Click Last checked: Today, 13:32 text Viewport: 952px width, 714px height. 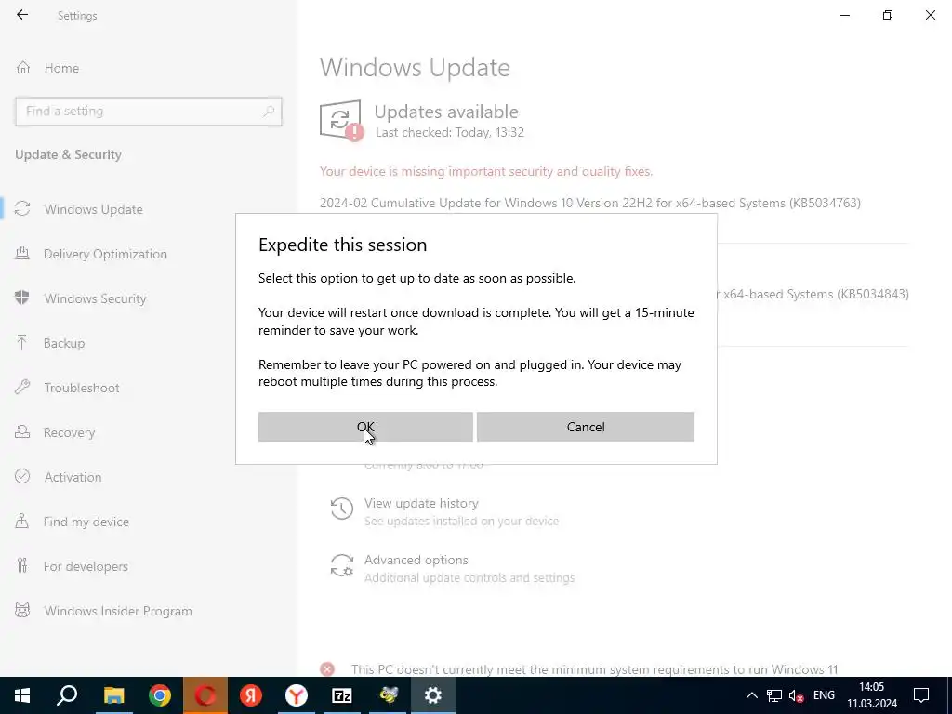point(449,132)
